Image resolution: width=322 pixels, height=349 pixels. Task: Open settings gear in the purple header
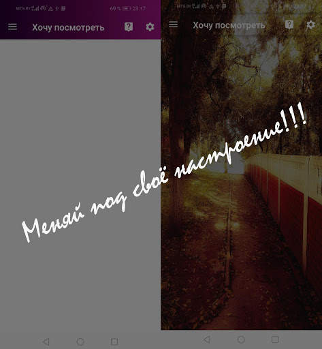pos(150,27)
